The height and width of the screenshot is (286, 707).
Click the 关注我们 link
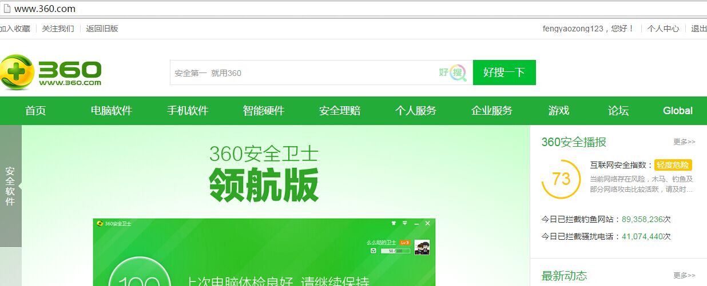58,29
